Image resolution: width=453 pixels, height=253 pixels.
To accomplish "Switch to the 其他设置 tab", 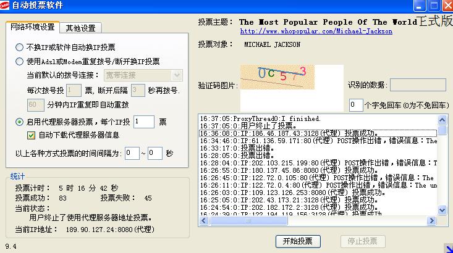I will pos(80,28).
